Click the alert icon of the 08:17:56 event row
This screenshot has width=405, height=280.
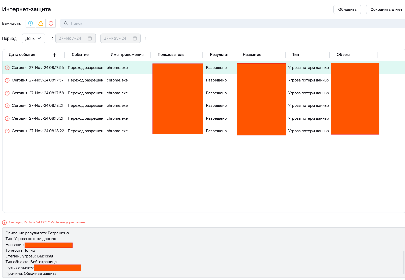click(7, 68)
